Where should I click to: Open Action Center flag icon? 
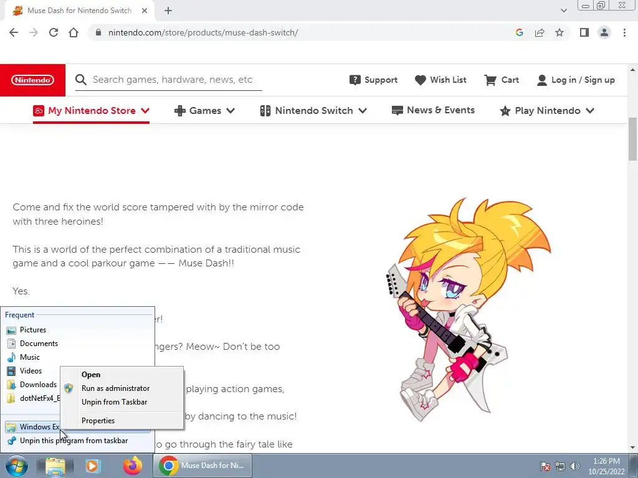click(545, 466)
